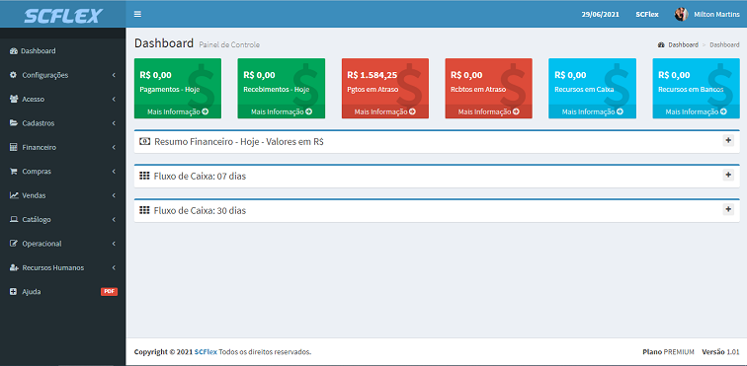The height and width of the screenshot is (366, 747).
Task: Select the Acesso users icon
Action: pyautogui.click(x=14, y=99)
